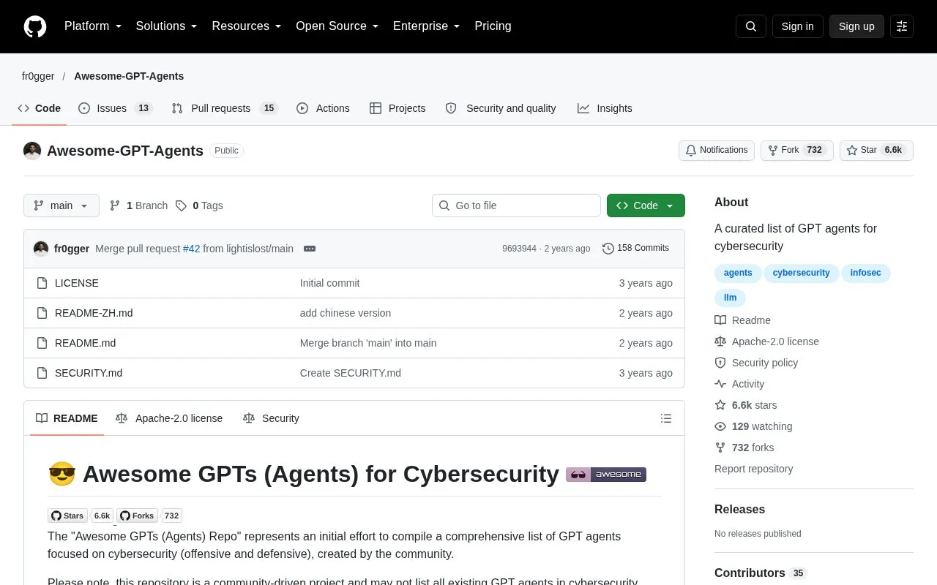This screenshot has height=585, width=937.
Task: Switch to the Pull requests tab
Action: point(225,108)
